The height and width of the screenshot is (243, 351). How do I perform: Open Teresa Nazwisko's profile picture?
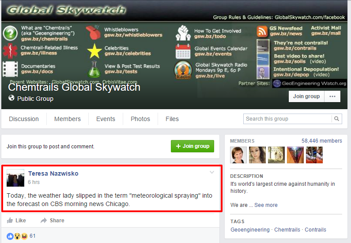15,178
